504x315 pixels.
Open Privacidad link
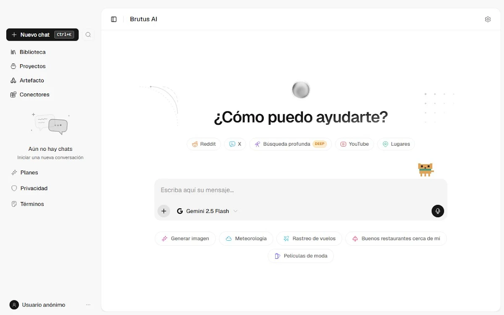[x=29, y=188]
